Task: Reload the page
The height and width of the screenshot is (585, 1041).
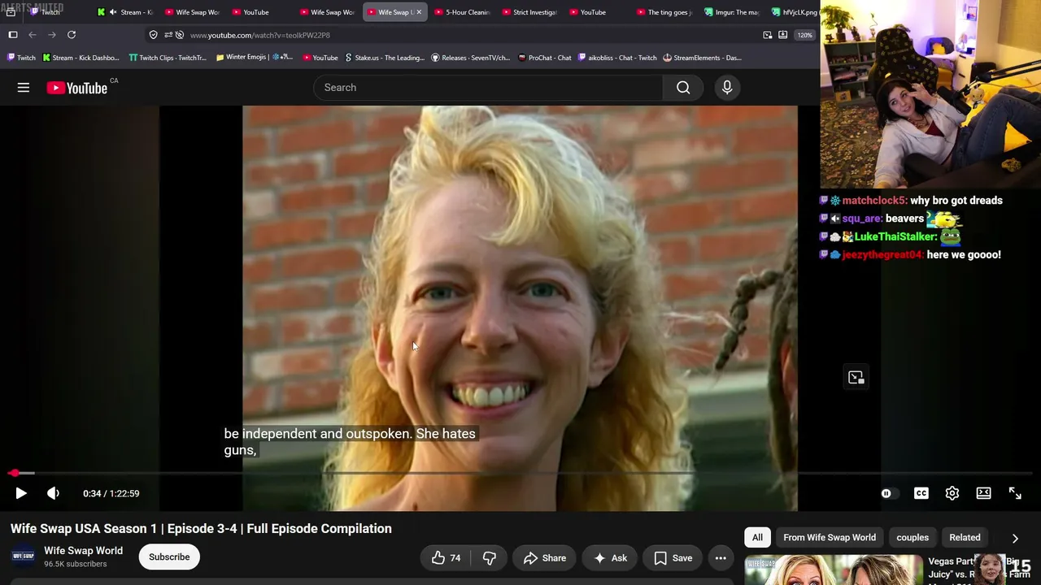Action: tap(72, 35)
